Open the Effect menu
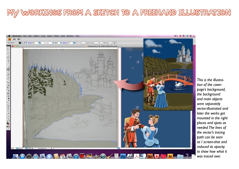 [x=57, y=36]
